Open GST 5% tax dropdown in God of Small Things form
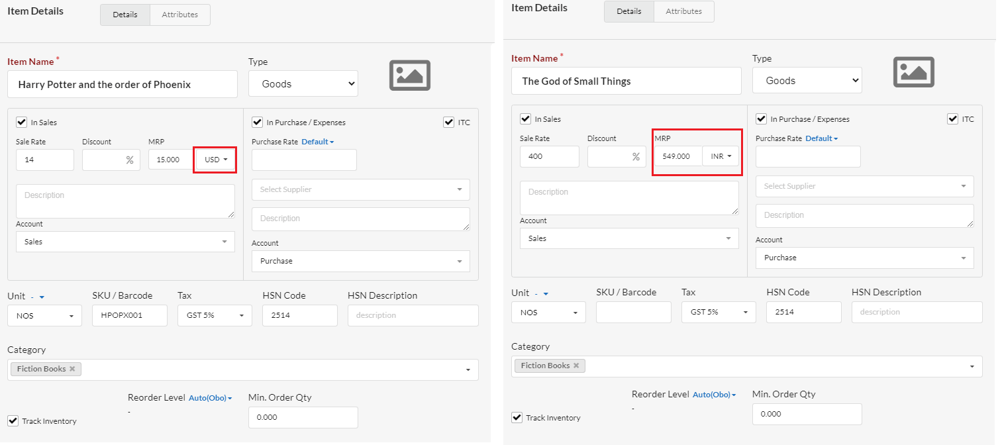Viewport: 1000px width, 445px height. point(719,312)
